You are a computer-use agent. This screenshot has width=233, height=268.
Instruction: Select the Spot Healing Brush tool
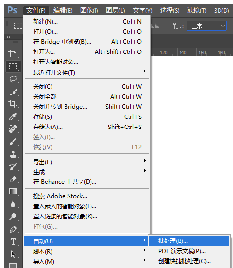pyautogui.click(x=13, y=129)
